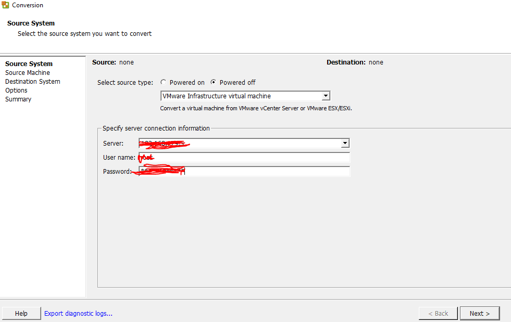Click the 'Convert a virtual machine from VMware vCenter' description
Screen dimensions: 511x322
256,108
